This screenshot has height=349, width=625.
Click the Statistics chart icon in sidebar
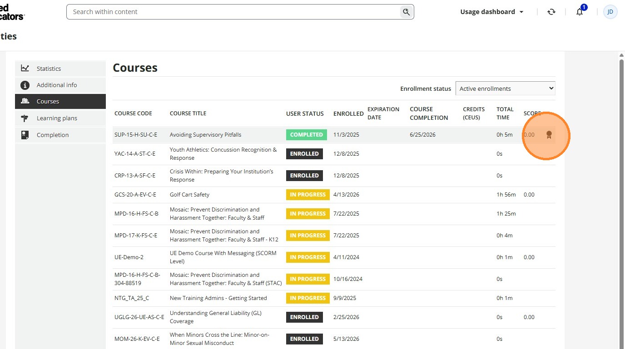[25, 69]
